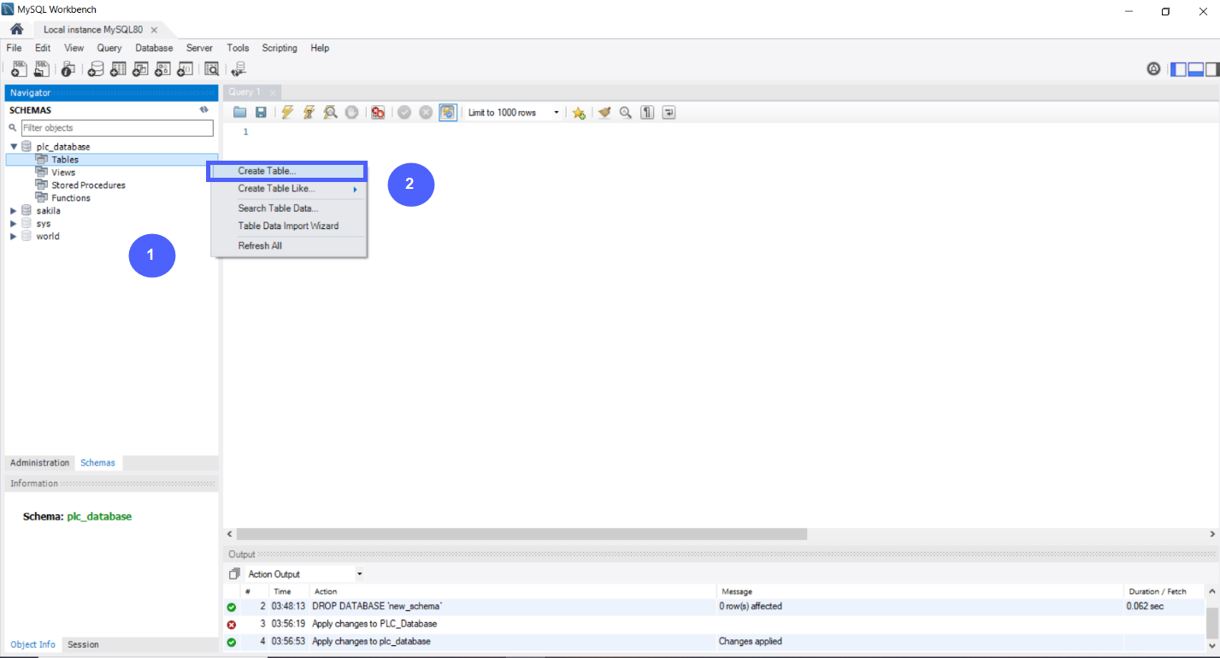
Task: Open the object inspector icon
Action: point(68,69)
